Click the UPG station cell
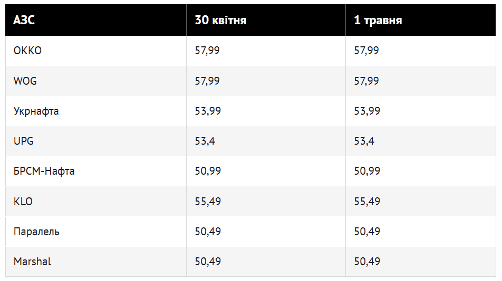This screenshot has width=502, height=281. pos(96,141)
